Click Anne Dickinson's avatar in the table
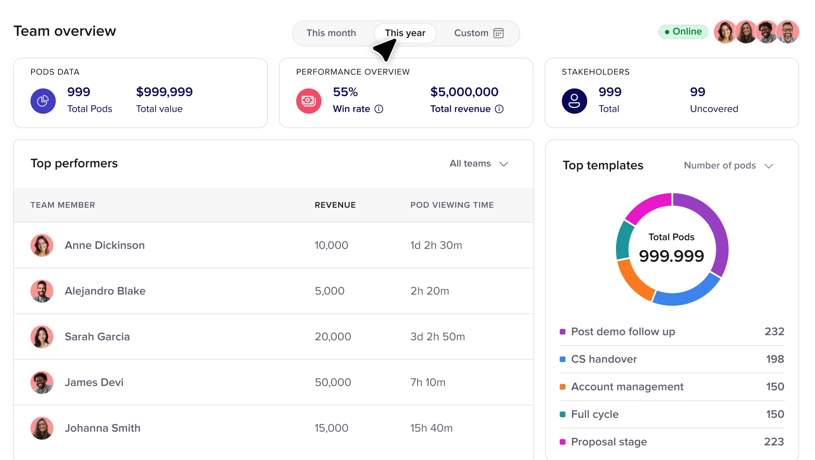815x460 pixels. click(x=42, y=245)
